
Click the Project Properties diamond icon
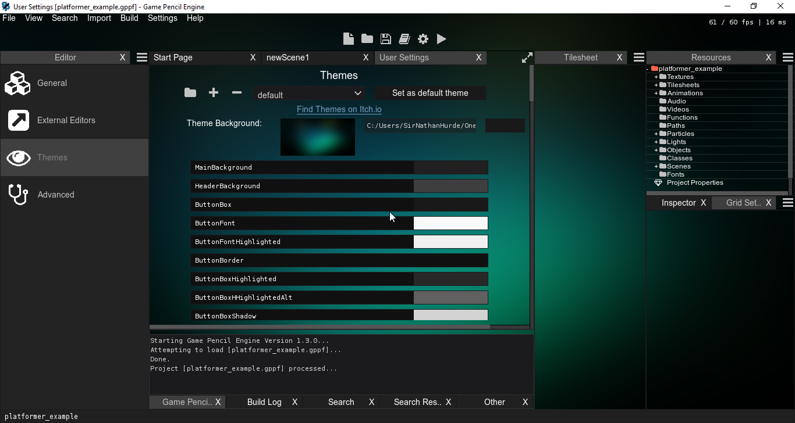click(658, 182)
